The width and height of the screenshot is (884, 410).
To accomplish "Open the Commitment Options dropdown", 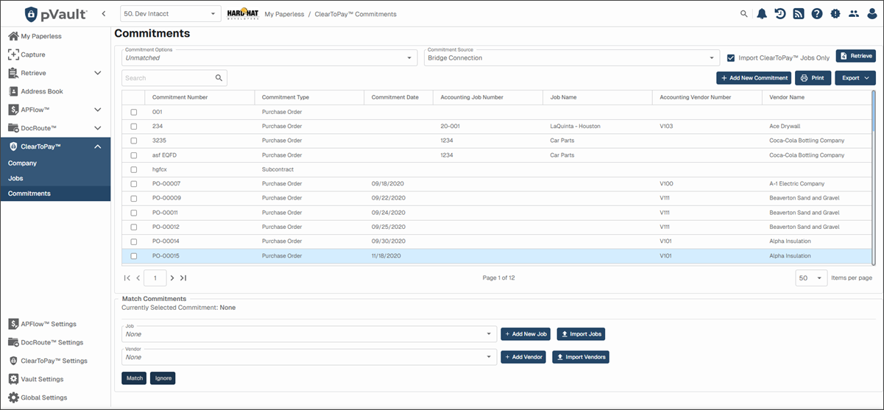I will 269,57.
